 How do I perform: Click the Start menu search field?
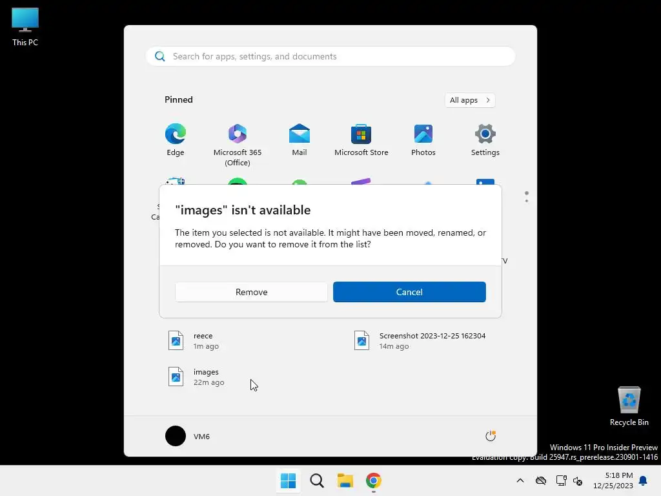tap(330, 57)
